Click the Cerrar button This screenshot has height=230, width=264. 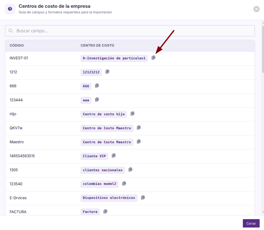[x=251, y=223]
